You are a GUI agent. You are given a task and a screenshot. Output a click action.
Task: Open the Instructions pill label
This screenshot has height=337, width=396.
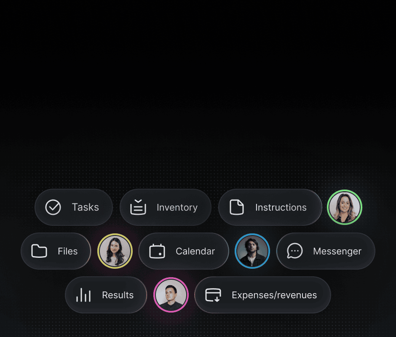click(x=281, y=207)
